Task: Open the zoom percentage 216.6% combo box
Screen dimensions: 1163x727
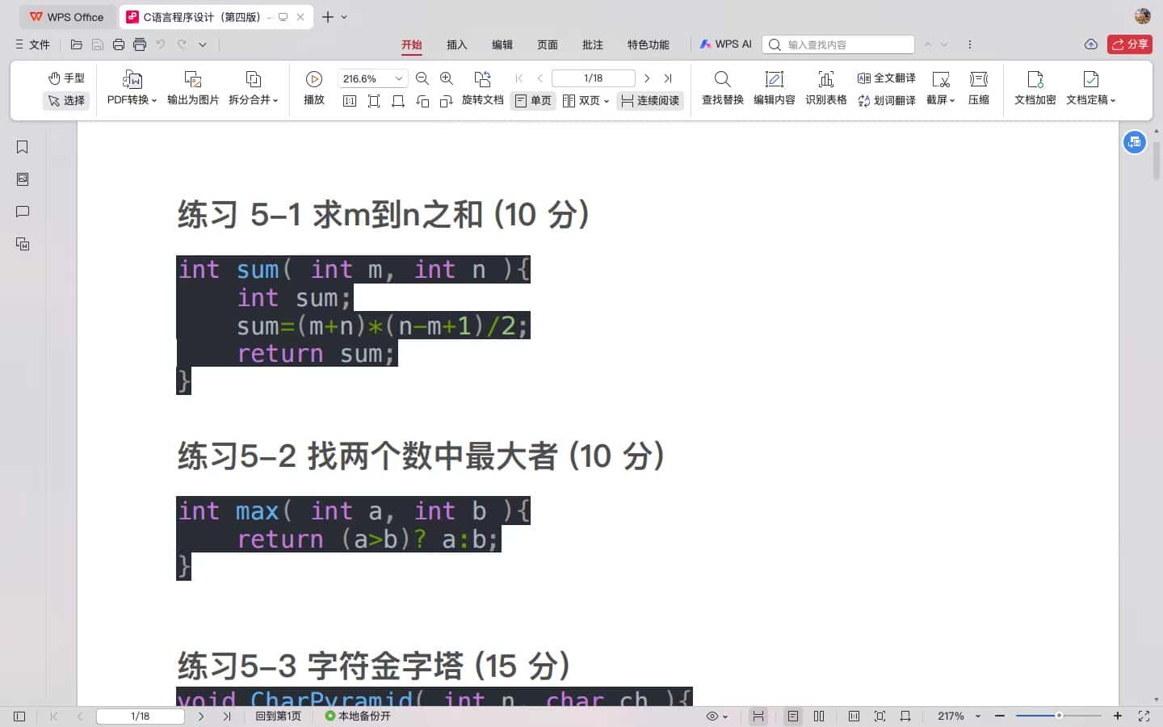Action: [x=372, y=78]
